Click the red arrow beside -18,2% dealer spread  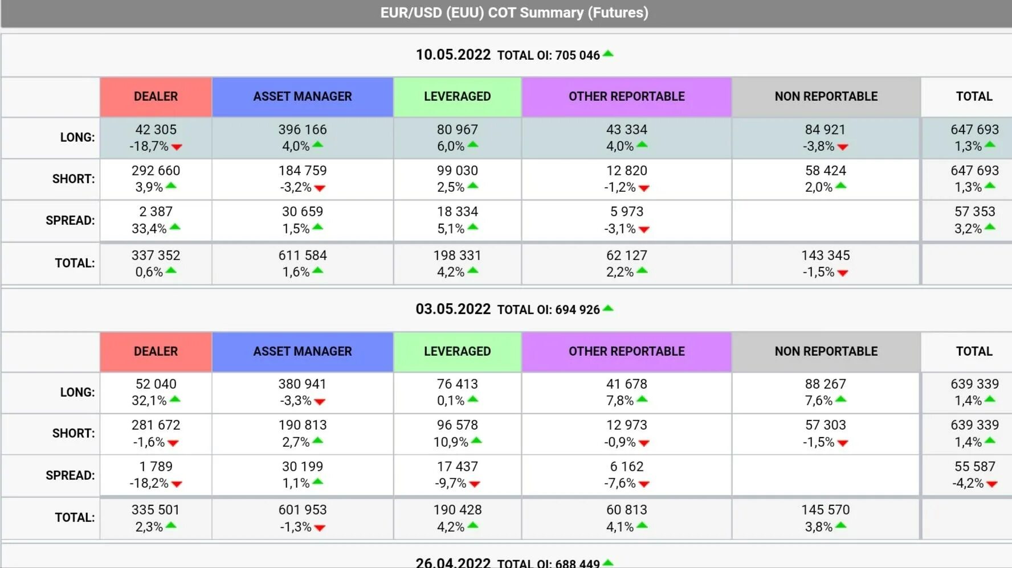[x=177, y=484]
